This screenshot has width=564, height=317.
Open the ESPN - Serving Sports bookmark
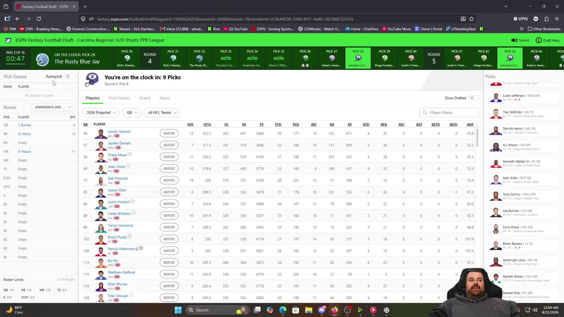pos(272,29)
